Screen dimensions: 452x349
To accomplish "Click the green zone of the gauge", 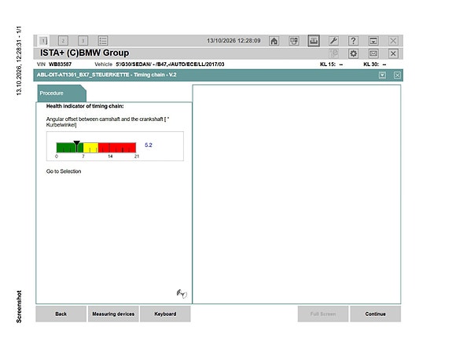I will pyautogui.click(x=70, y=148).
